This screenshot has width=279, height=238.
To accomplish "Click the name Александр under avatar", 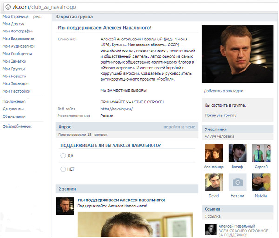I will tap(213, 167).
